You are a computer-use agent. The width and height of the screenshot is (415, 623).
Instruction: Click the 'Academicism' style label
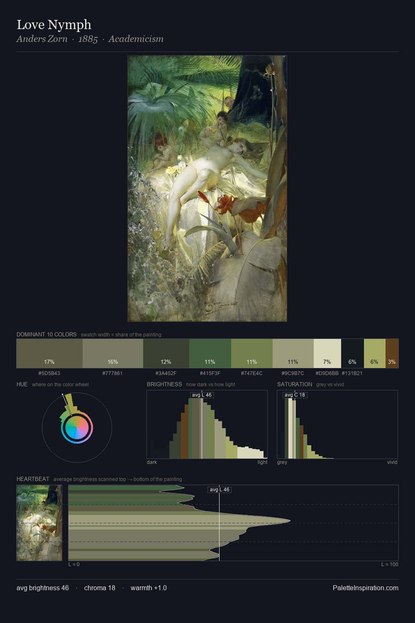coord(136,39)
